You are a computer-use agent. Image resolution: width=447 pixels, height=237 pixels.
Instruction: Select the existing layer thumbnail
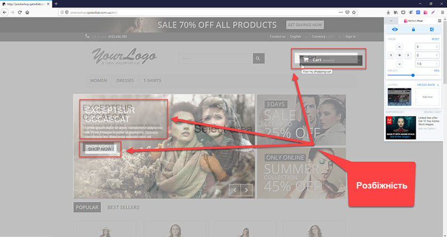400,97
